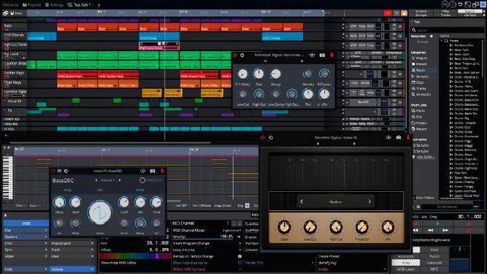Click the Undo button
Viewport: 487px width, 274px height.
point(26,223)
